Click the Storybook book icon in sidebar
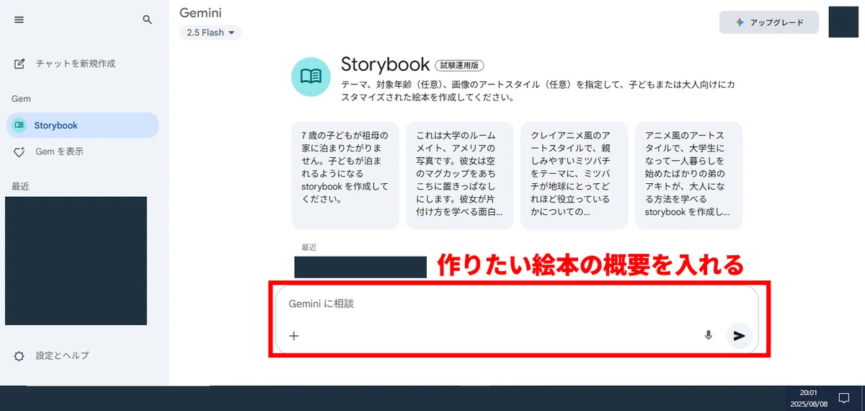The width and height of the screenshot is (865, 411). tap(19, 125)
